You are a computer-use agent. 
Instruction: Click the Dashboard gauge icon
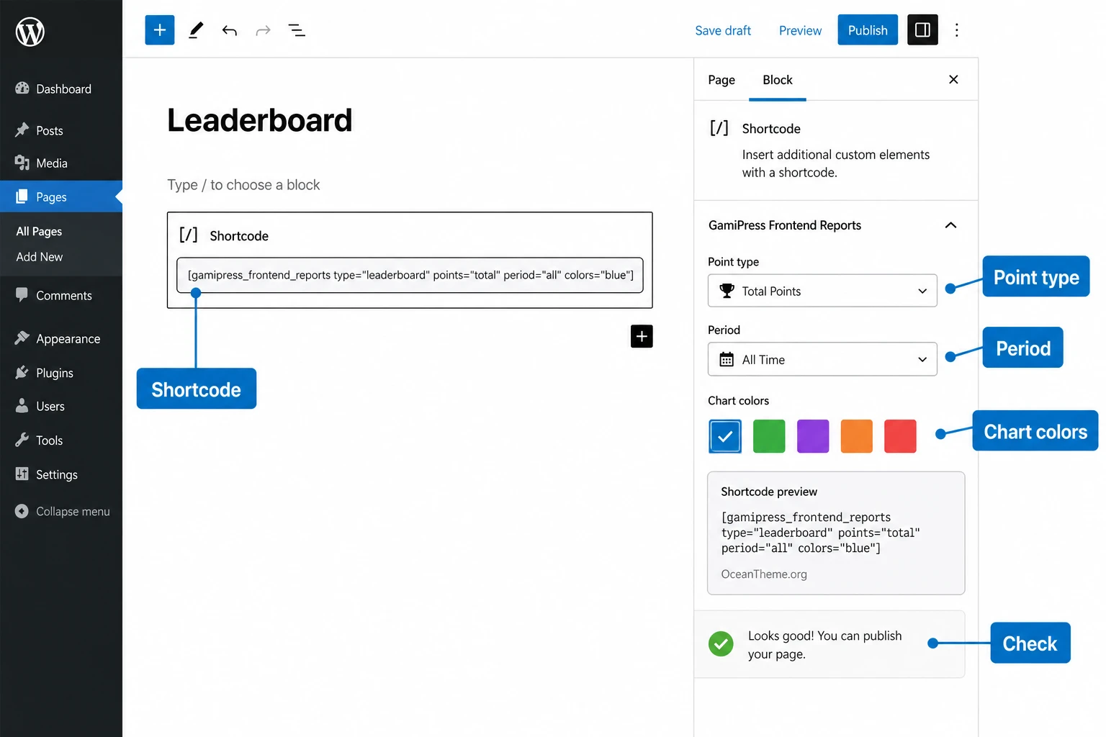click(x=22, y=89)
